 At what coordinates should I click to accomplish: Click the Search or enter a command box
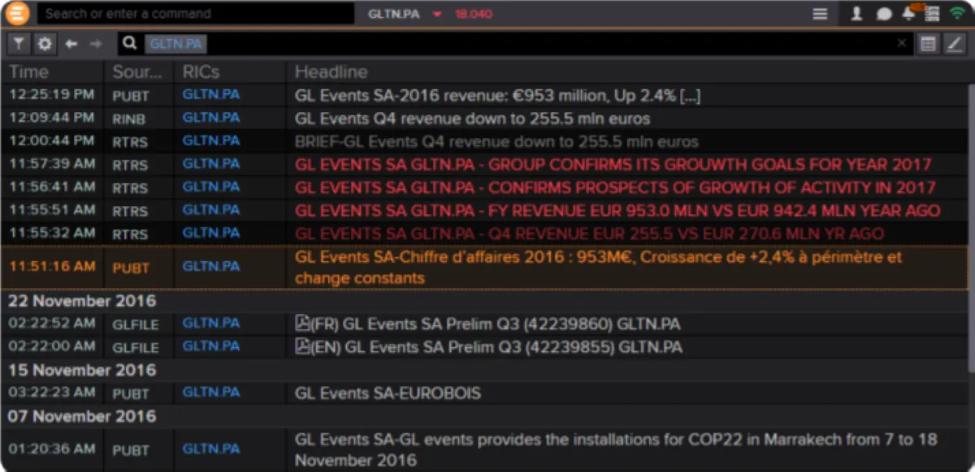pos(195,14)
